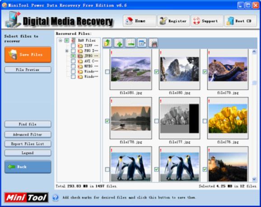
Task: Click the Register button with keys icon
Action: click(173, 21)
